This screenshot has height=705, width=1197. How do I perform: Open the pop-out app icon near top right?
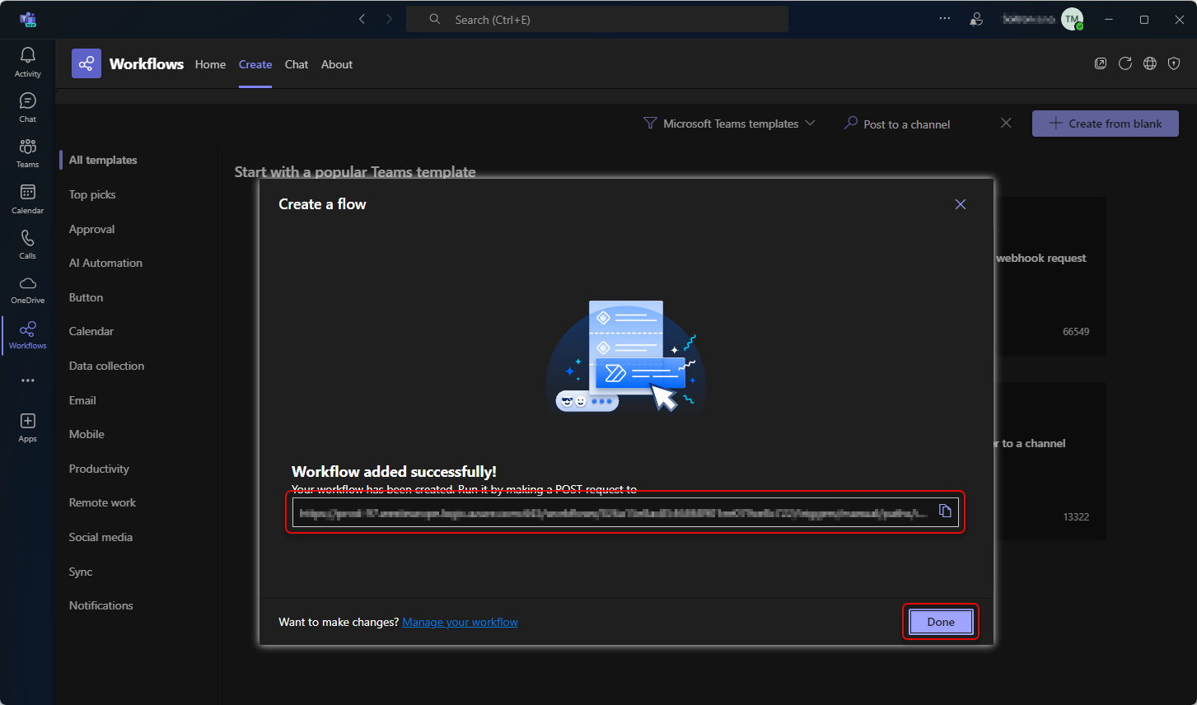point(1101,63)
